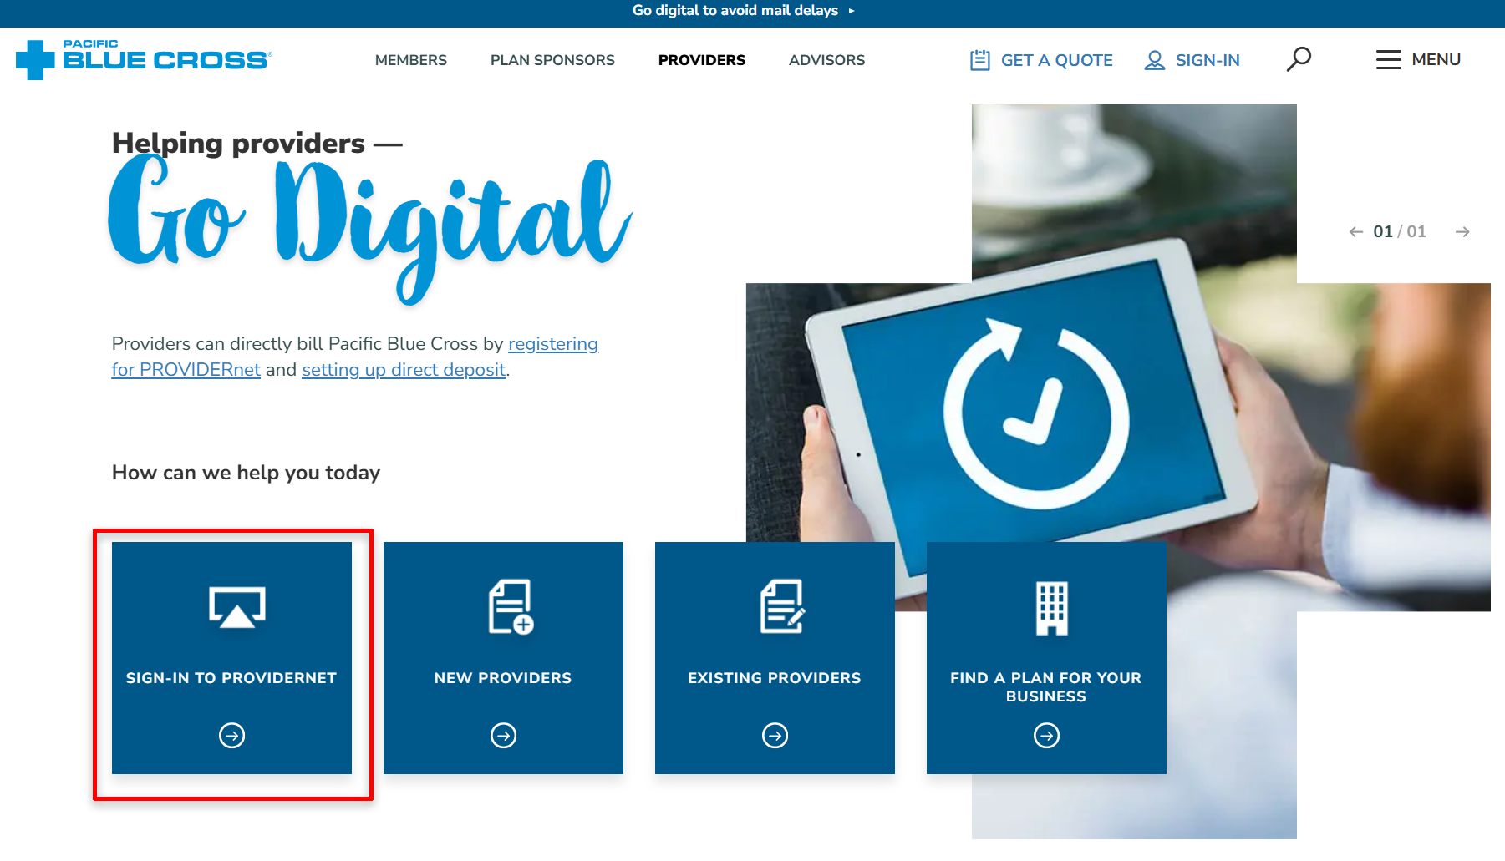The image size is (1505, 861).
Task: Click the hamburger MENU icon
Action: [1388, 60]
